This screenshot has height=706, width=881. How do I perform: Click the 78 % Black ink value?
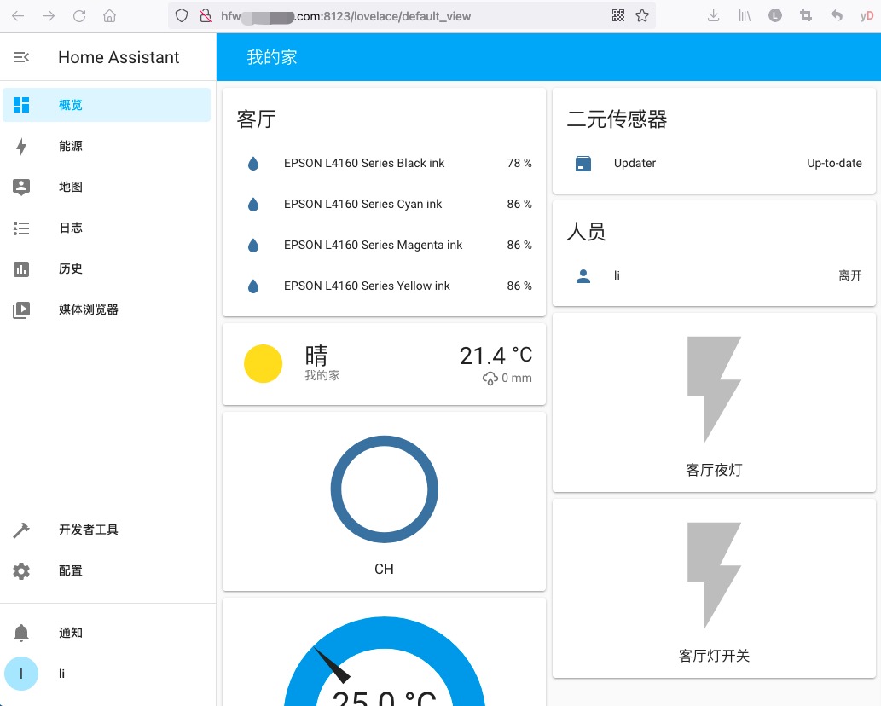tap(519, 163)
